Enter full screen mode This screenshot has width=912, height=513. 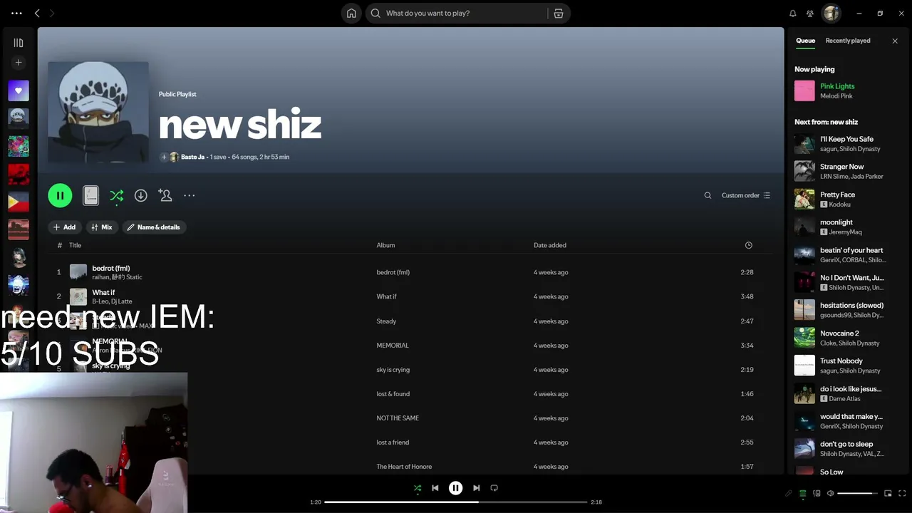pyautogui.click(x=902, y=493)
